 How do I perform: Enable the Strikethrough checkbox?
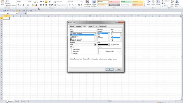[x=71, y=49]
